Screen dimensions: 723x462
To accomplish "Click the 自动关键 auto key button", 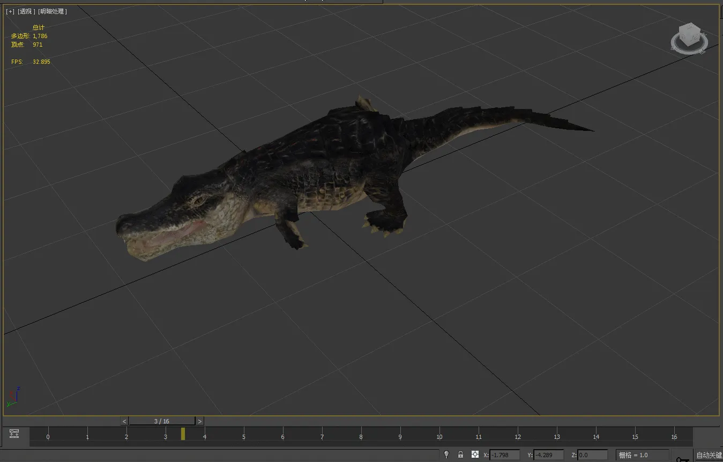I will (x=709, y=455).
